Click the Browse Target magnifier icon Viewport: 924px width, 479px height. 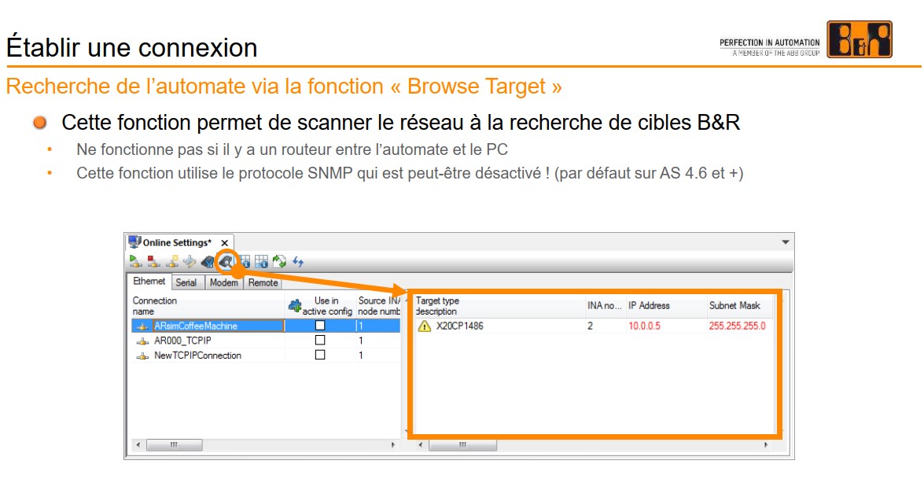pos(226,261)
